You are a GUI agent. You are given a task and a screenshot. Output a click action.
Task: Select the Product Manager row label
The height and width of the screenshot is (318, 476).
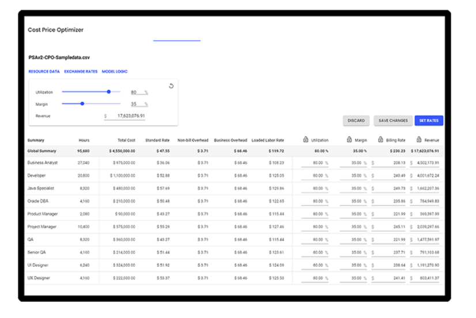click(43, 214)
